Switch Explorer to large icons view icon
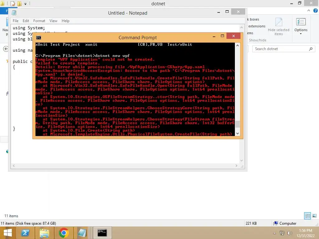319x239 pixels. [x=314, y=216]
